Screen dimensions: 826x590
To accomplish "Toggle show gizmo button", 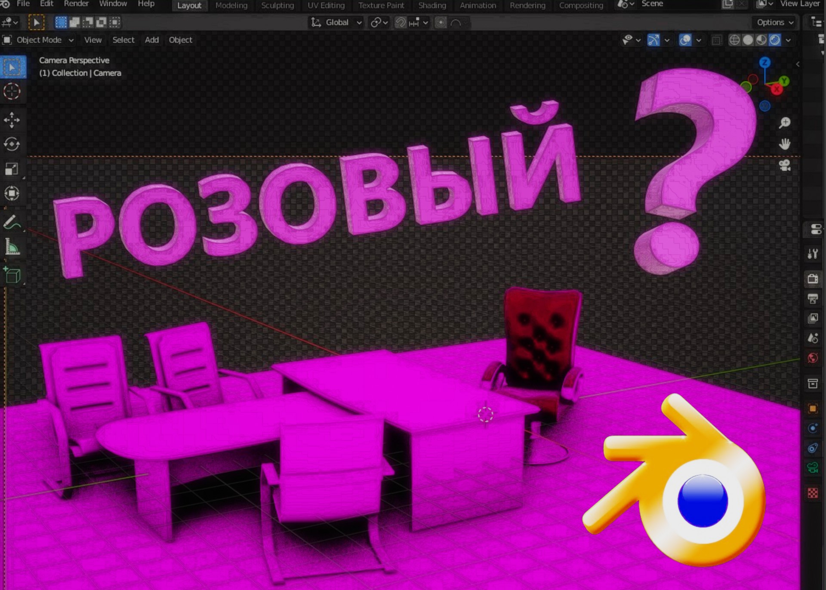I will pos(653,40).
